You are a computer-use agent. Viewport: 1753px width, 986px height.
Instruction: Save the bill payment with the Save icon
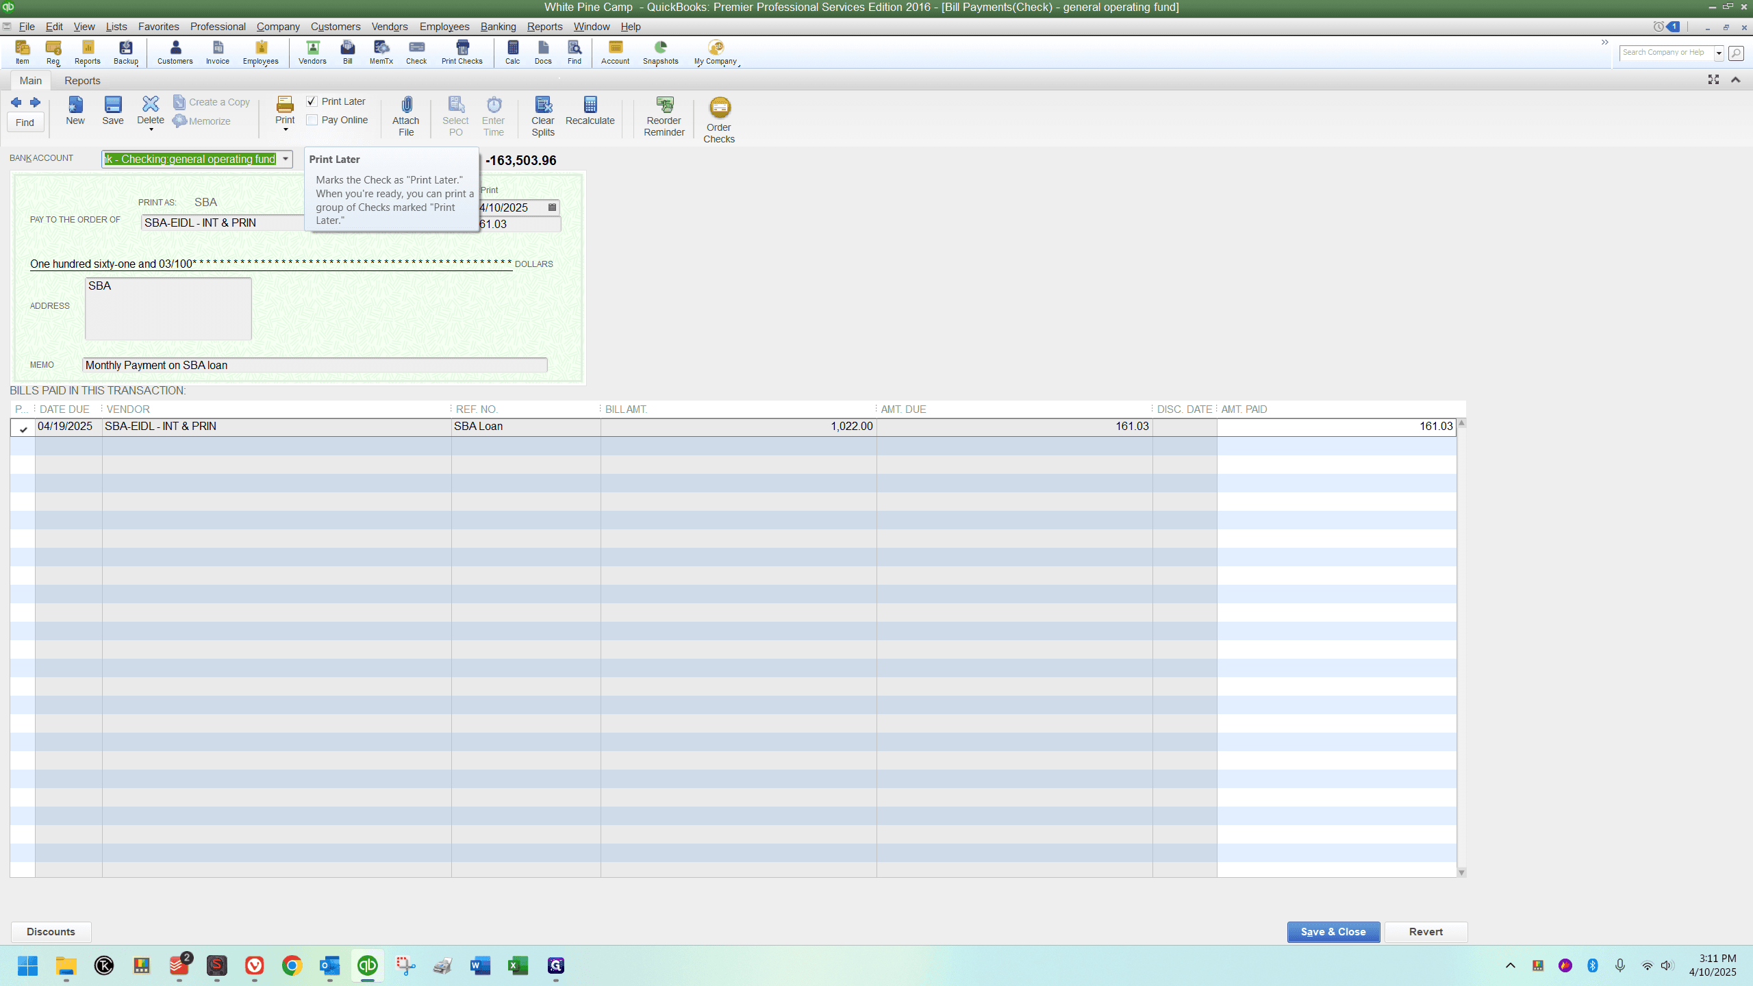113,111
